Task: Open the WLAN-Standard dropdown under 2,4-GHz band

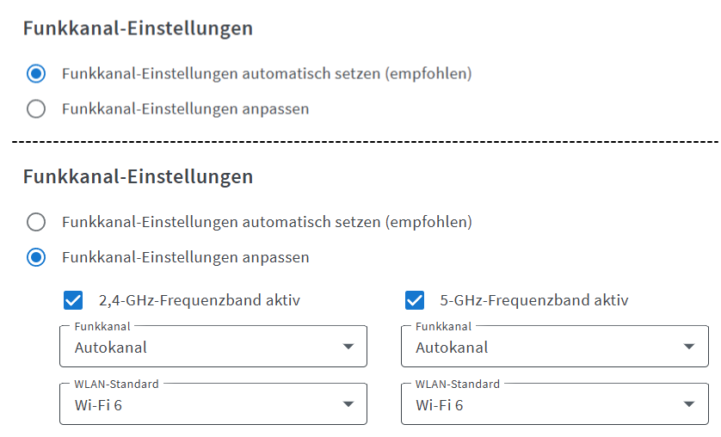Action: click(213, 403)
